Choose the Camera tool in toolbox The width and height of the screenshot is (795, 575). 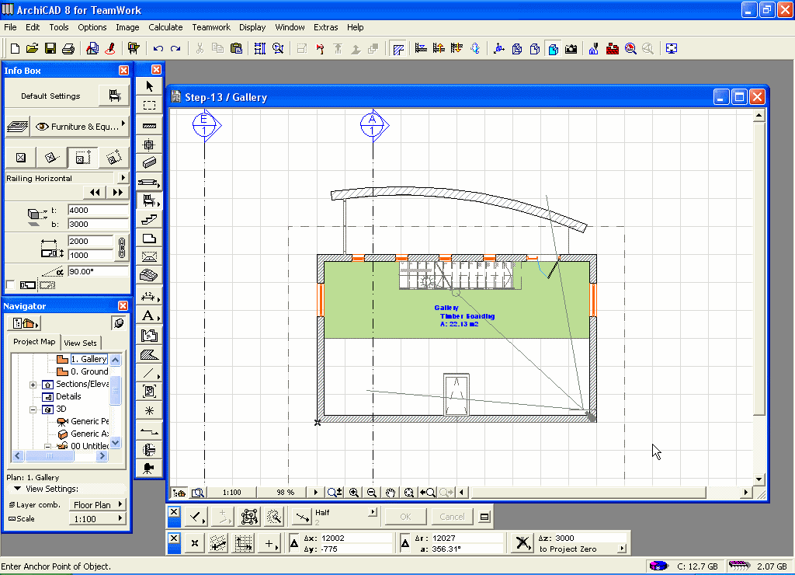point(148,468)
